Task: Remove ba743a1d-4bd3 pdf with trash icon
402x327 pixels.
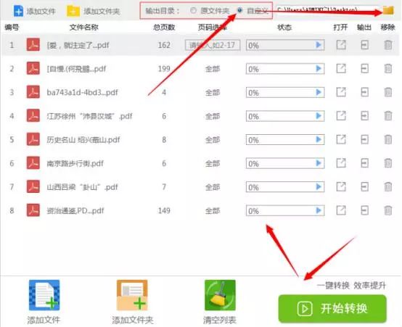Action: coord(388,92)
